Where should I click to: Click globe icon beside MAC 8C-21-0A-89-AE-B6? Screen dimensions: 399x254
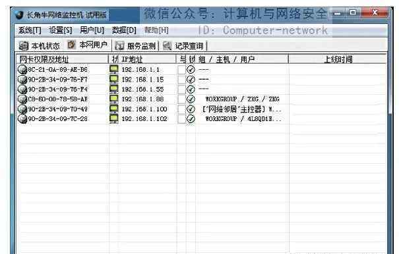(22, 70)
